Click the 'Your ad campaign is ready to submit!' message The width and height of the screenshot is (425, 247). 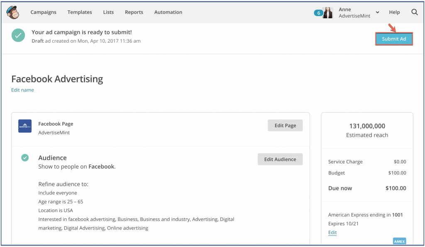[82, 32]
